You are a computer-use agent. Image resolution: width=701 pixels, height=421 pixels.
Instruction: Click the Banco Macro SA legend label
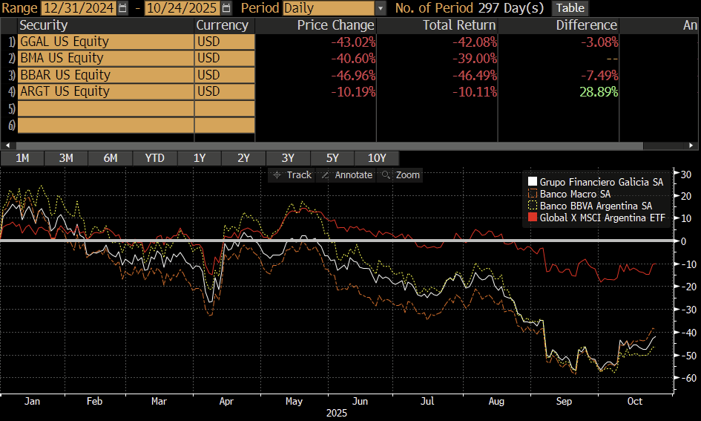pyautogui.click(x=575, y=194)
